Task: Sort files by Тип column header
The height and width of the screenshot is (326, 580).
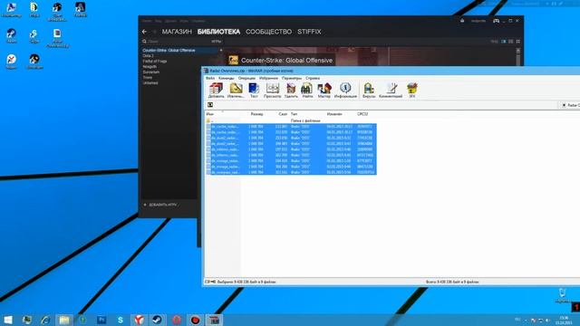Action: pyautogui.click(x=294, y=114)
